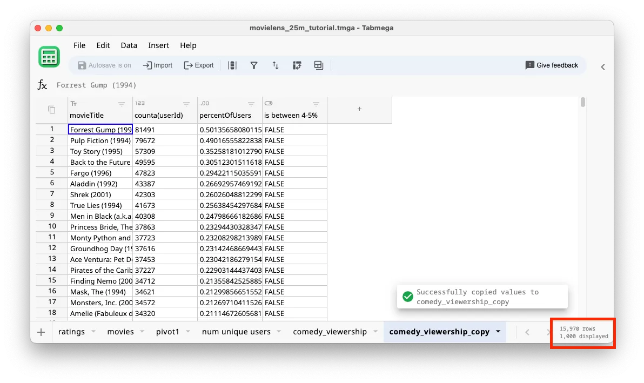This screenshot has width=644, height=383.
Task: Open the Data menu
Action: (129, 45)
